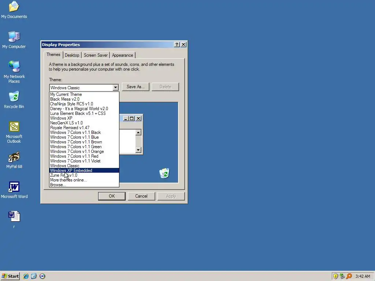Pick Windows 7 Colors v1.1 Black

pyautogui.click(x=84, y=132)
